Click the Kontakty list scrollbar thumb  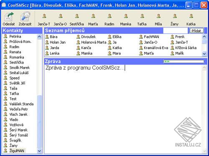(39, 122)
